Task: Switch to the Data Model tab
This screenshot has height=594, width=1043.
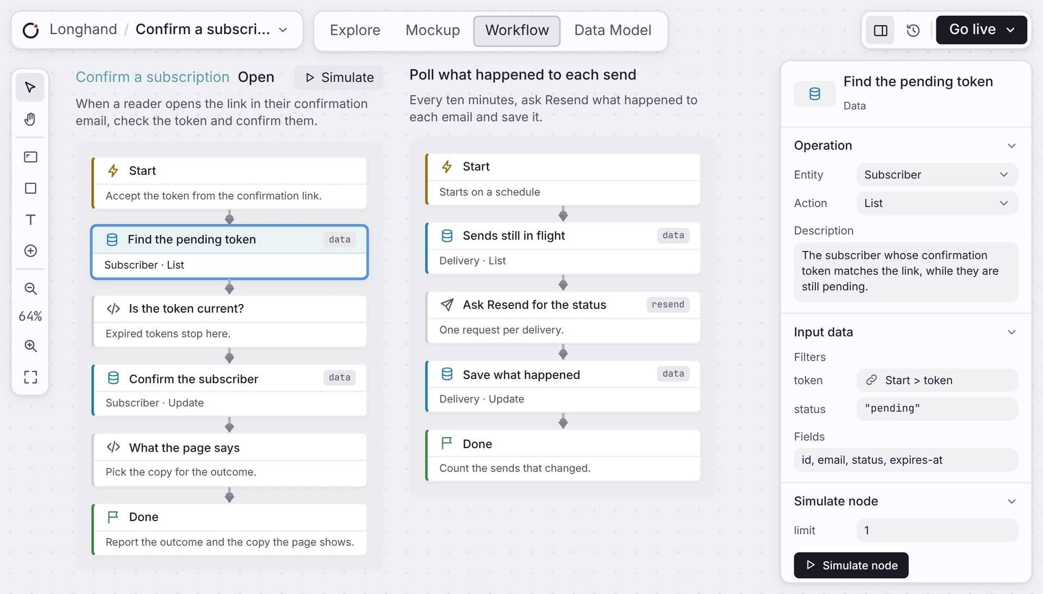Action: pyautogui.click(x=613, y=30)
